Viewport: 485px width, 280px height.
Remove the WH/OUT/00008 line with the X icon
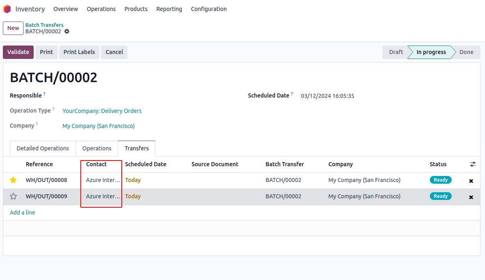[471, 181]
